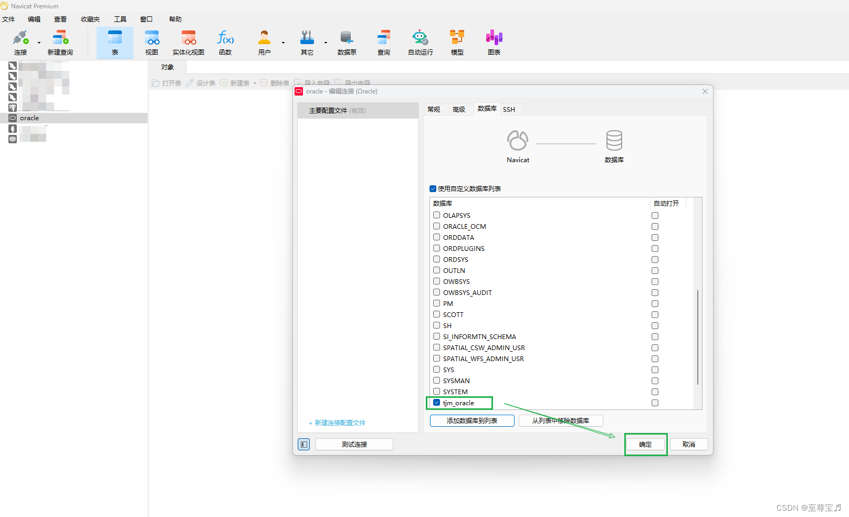Screen dimensions: 849x517
Task: Open the Charts (图表) toolbar icon
Action: click(x=494, y=42)
